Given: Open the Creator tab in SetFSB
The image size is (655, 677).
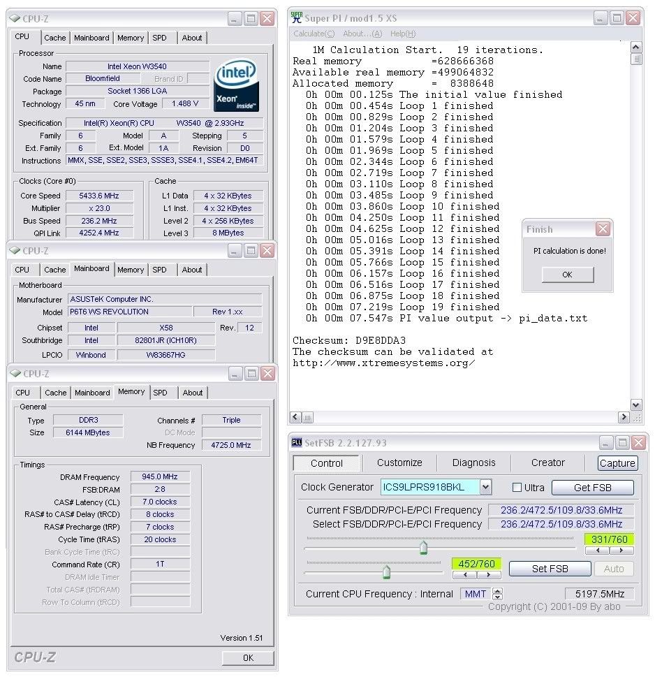Looking at the screenshot, I should 547,463.
